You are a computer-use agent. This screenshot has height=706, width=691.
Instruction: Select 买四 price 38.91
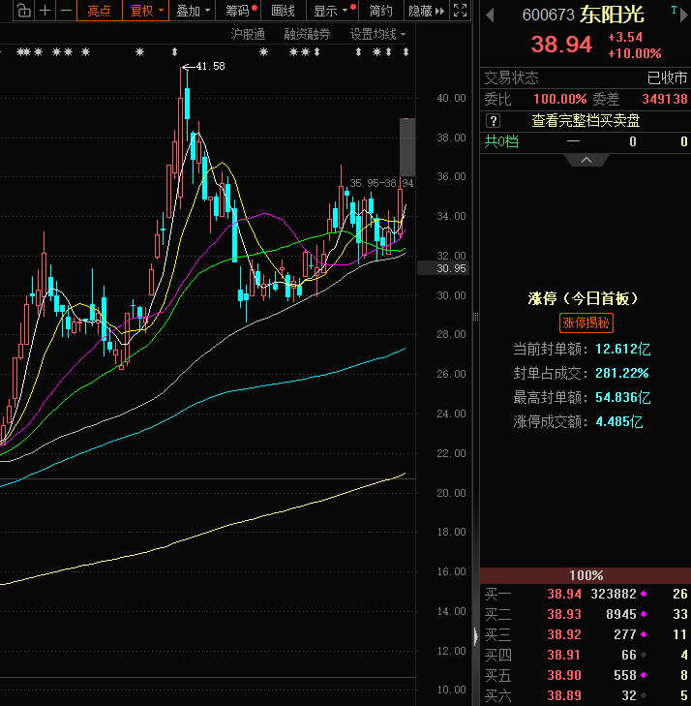tap(564, 655)
